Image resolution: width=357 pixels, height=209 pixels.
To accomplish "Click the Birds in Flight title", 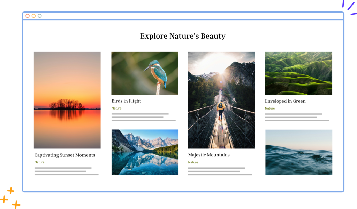I will (x=126, y=101).
